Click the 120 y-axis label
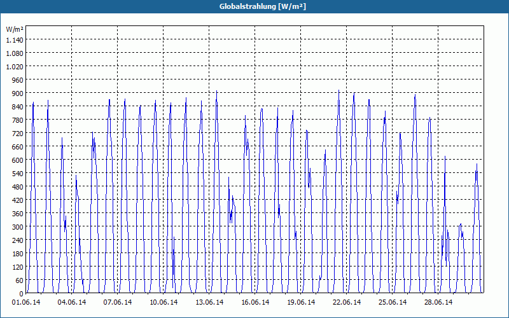 (18, 267)
